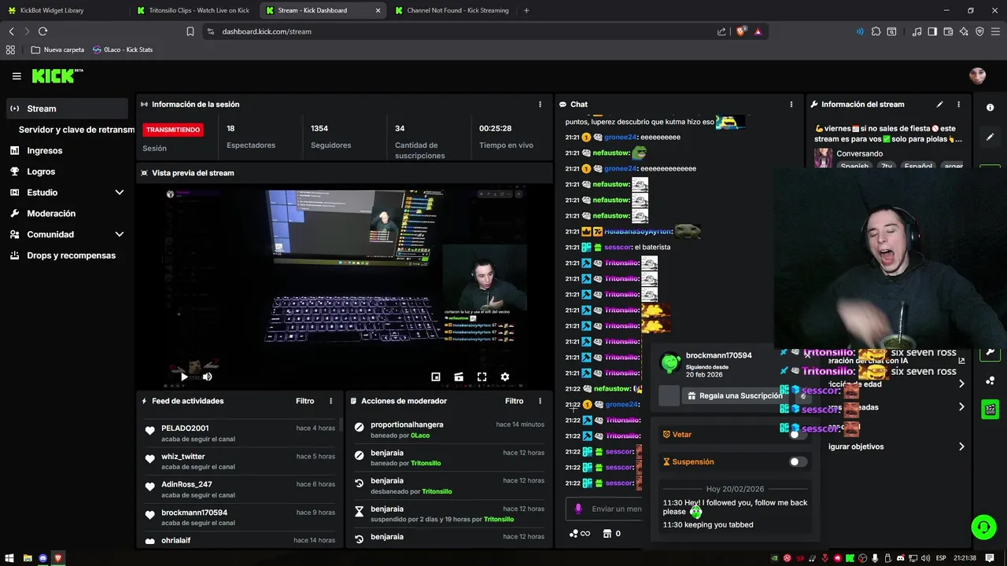Open the green support headset bubble
The width and height of the screenshot is (1007, 566).
pos(983,527)
